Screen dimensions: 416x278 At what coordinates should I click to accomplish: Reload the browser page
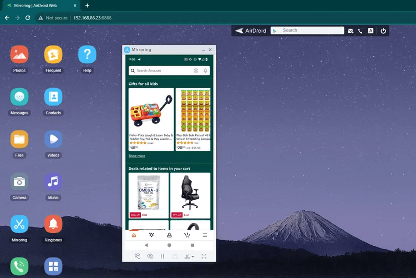(28, 18)
